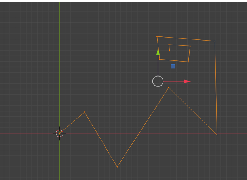Select the top-right corner vertex of outer spiral

click(215, 41)
